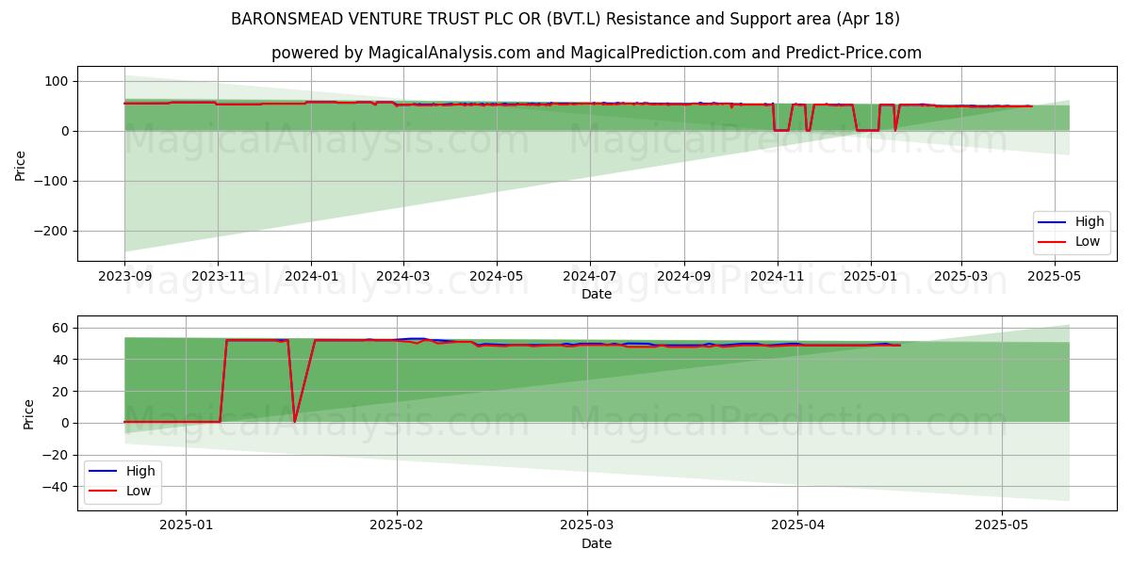Click the top chart x-axis label '2023-11'
This screenshot has width=1131, height=565.
click(218, 277)
